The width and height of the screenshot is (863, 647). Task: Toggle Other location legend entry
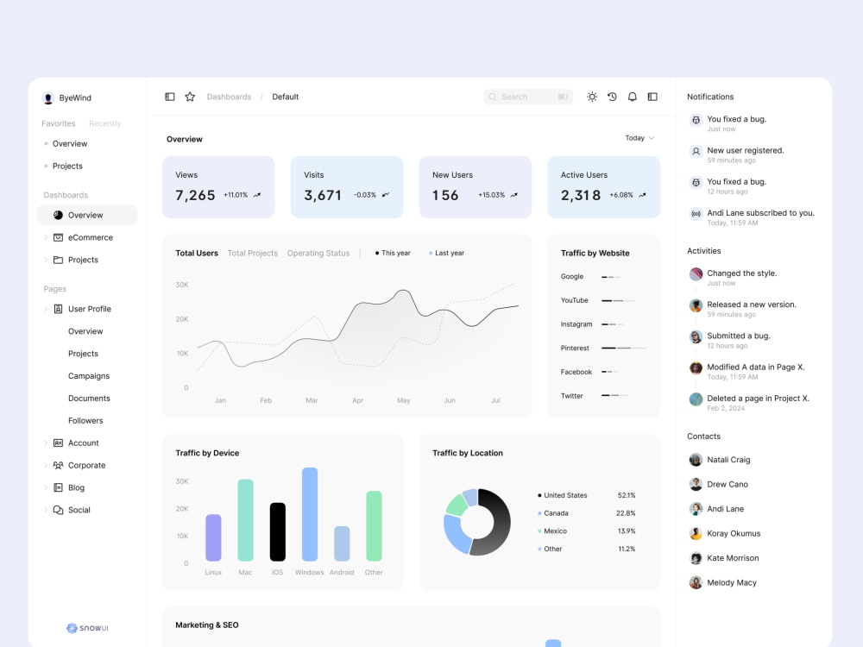pos(550,549)
